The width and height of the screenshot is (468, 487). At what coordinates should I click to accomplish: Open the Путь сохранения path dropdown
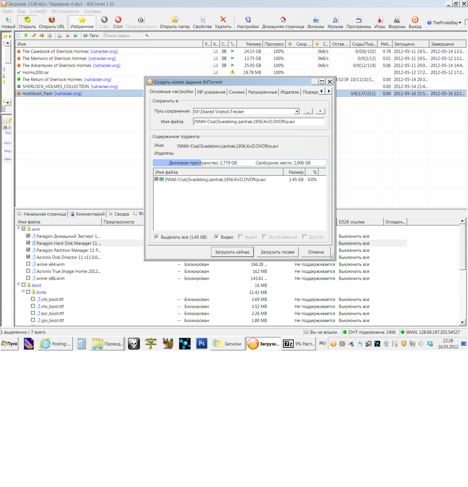(x=297, y=112)
